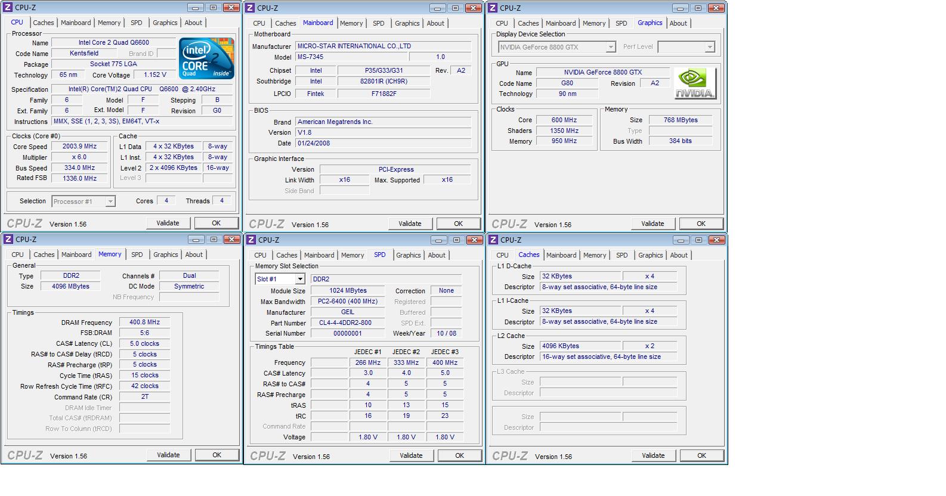Viewport: 946px width, 496px height.
Task: Click Max Bandwidth value 'PC2-6400 (400 MHz)'
Action: (348, 301)
